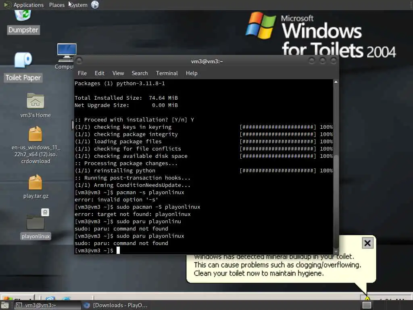Click 'Packages (1) python-3.11.8-1' line

pyautogui.click(x=119, y=84)
